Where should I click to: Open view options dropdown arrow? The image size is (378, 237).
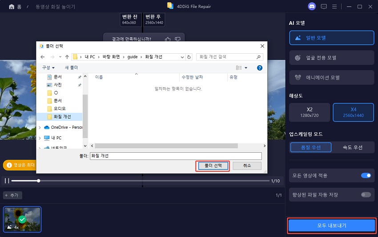coord(246,68)
